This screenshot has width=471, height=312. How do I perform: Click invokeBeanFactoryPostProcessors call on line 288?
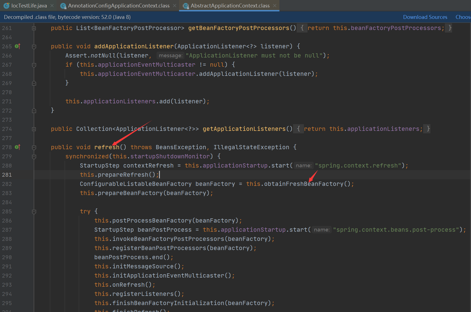(x=168, y=239)
